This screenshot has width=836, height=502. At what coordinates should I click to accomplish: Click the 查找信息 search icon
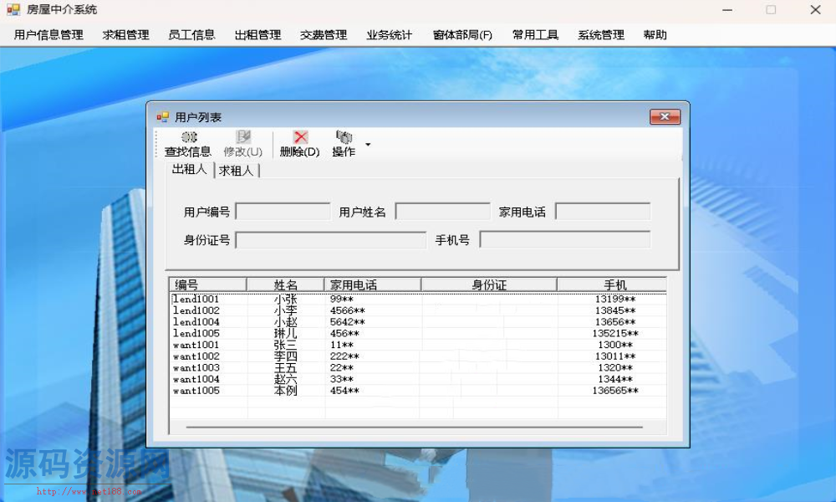click(x=189, y=137)
